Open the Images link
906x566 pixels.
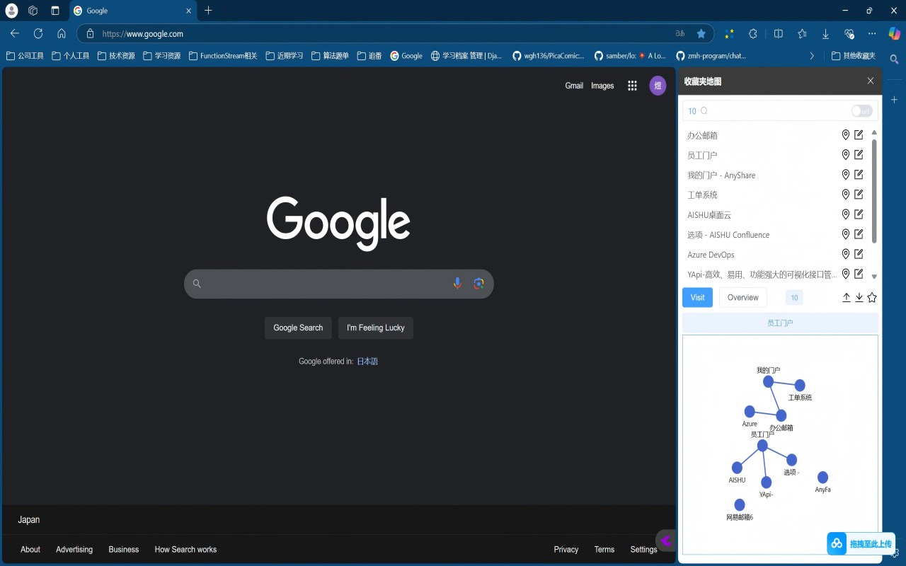click(x=602, y=86)
